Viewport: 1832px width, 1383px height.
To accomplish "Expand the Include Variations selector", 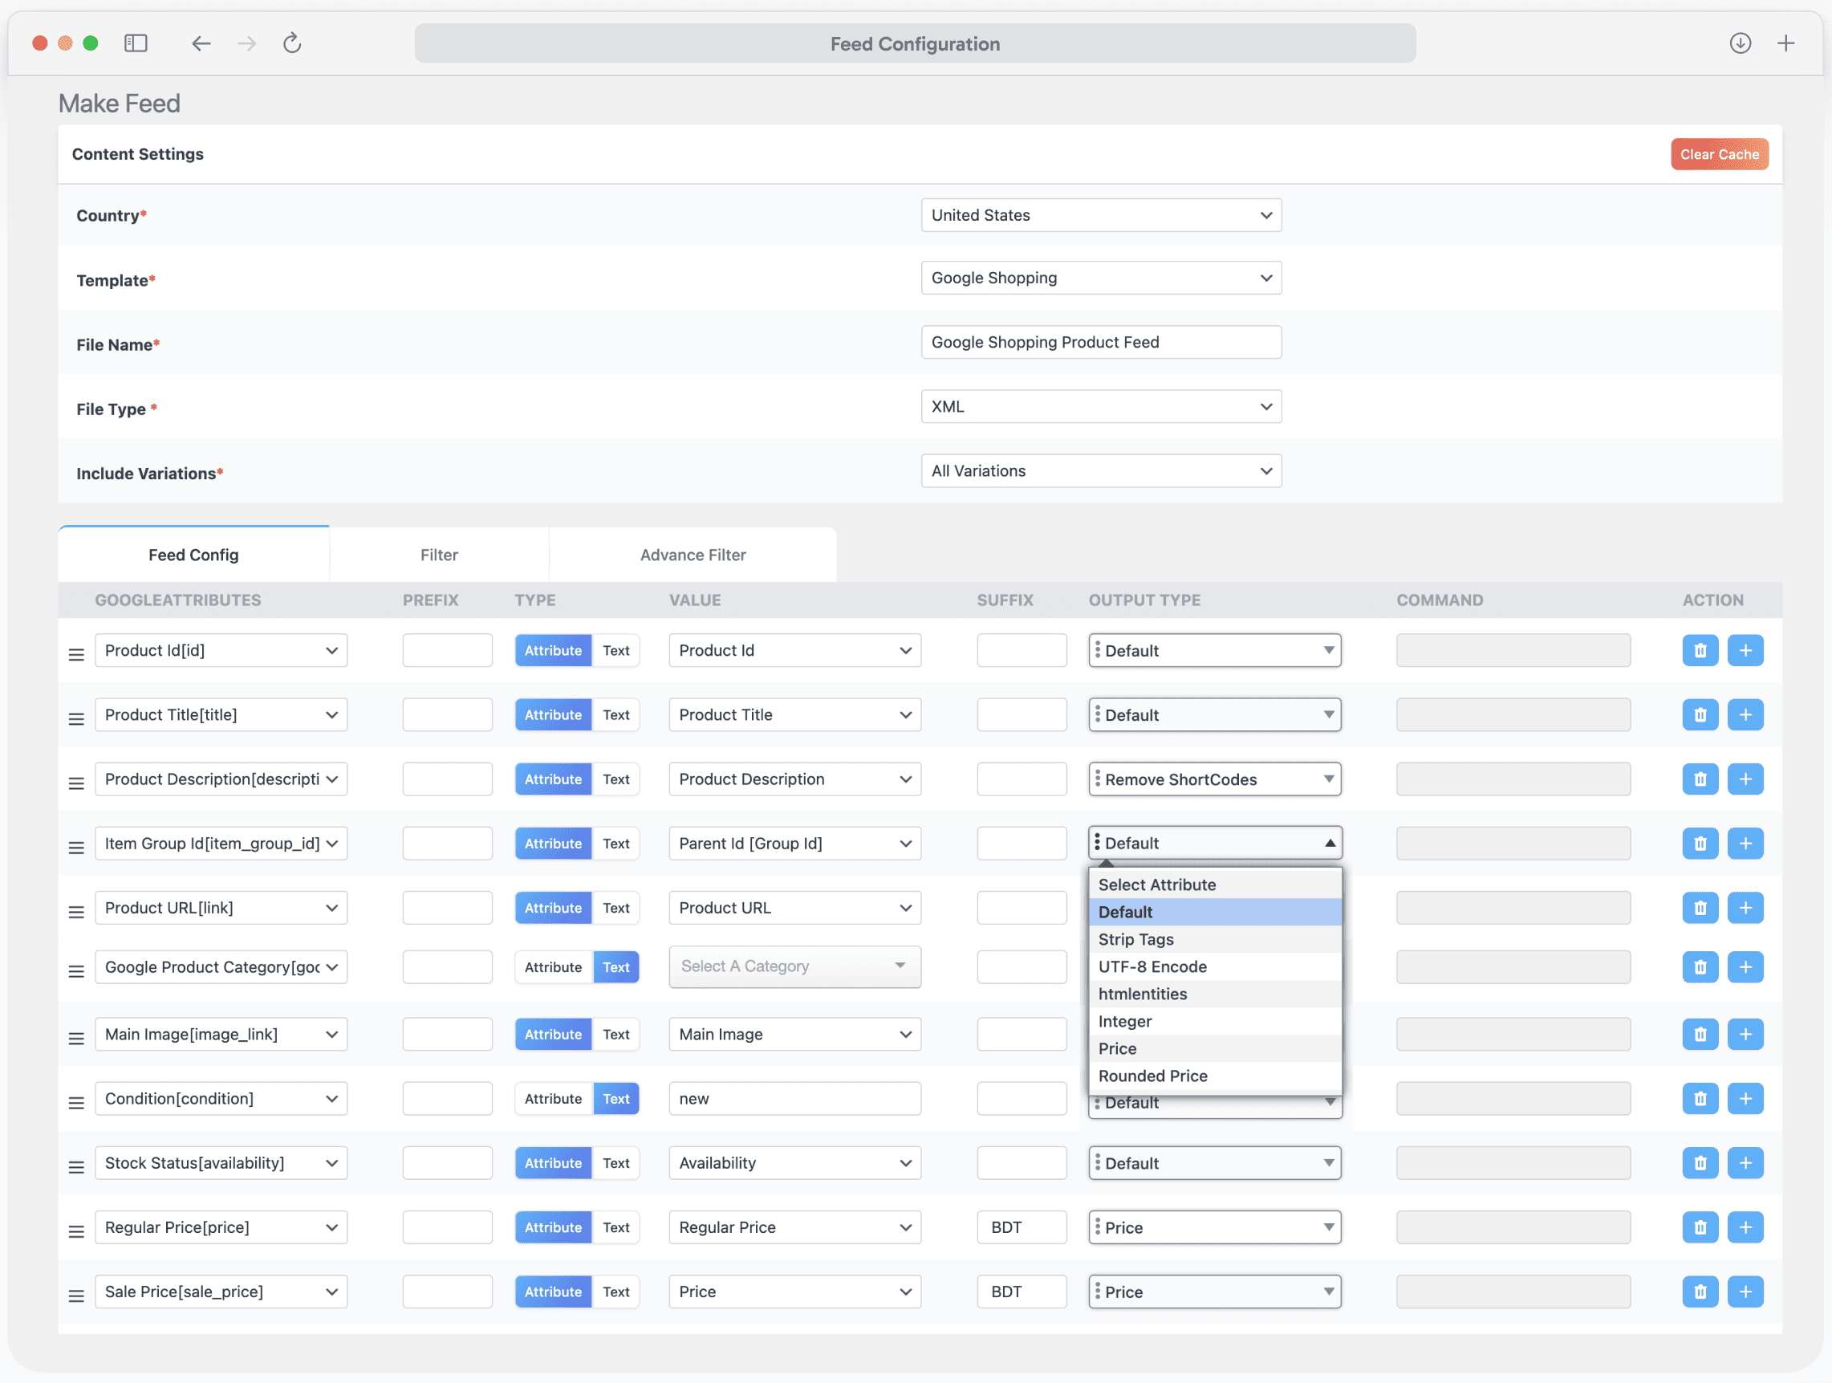I will [1101, 470].
